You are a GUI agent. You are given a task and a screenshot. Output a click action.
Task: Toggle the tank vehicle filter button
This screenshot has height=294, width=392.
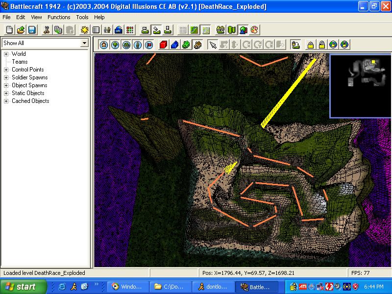[126, 45]
